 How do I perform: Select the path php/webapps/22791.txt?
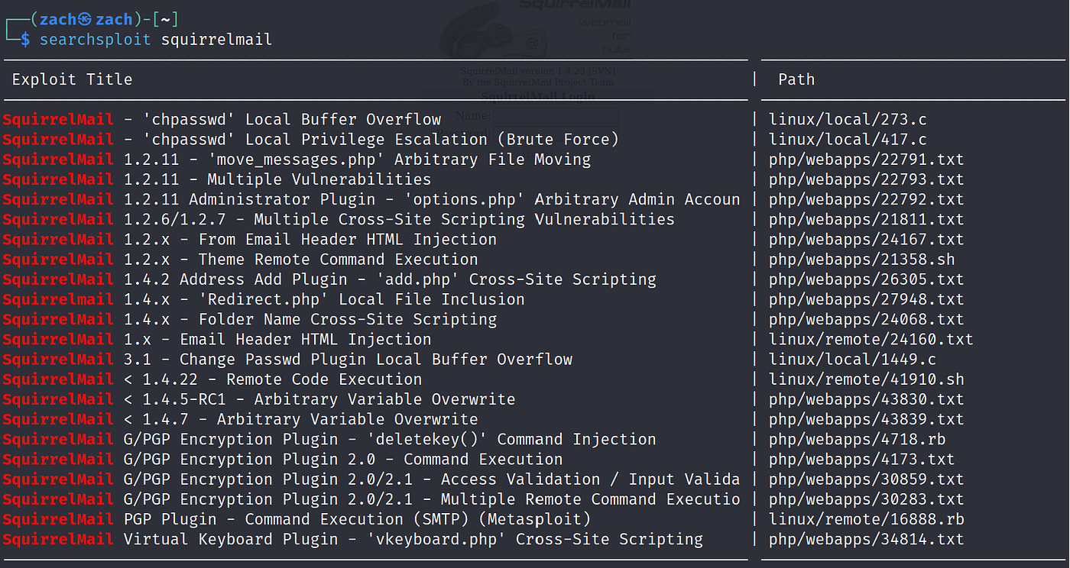(866, 160)
